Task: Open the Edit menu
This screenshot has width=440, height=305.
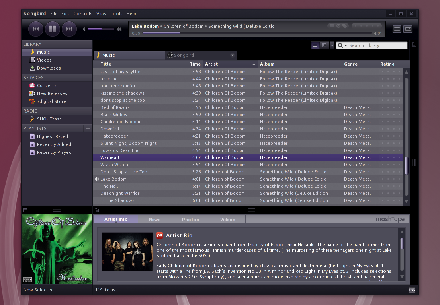Action: (x=65, y=14)
